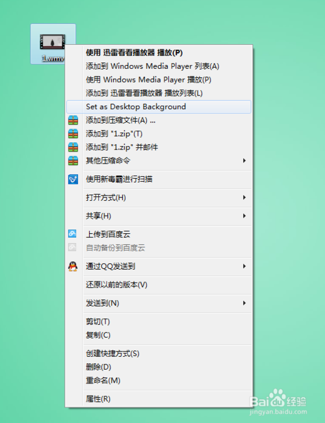
Task: Expand the 共享(H) submenu arrow
Action: 244,216
